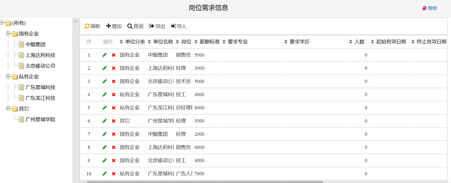This screenshot has height=183, width=451.
Task: Collapse the 其它 tree folder
Action: [8, 109]
